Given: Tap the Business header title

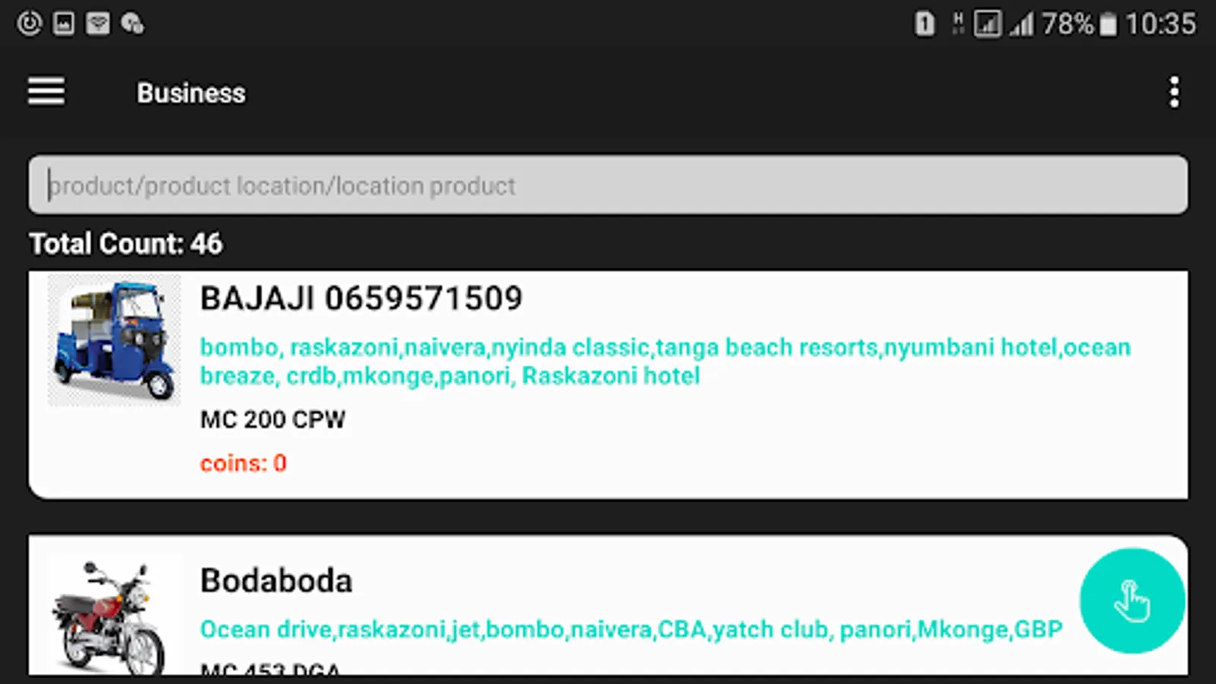Looking at the screenshot, I should pos(191,93).
